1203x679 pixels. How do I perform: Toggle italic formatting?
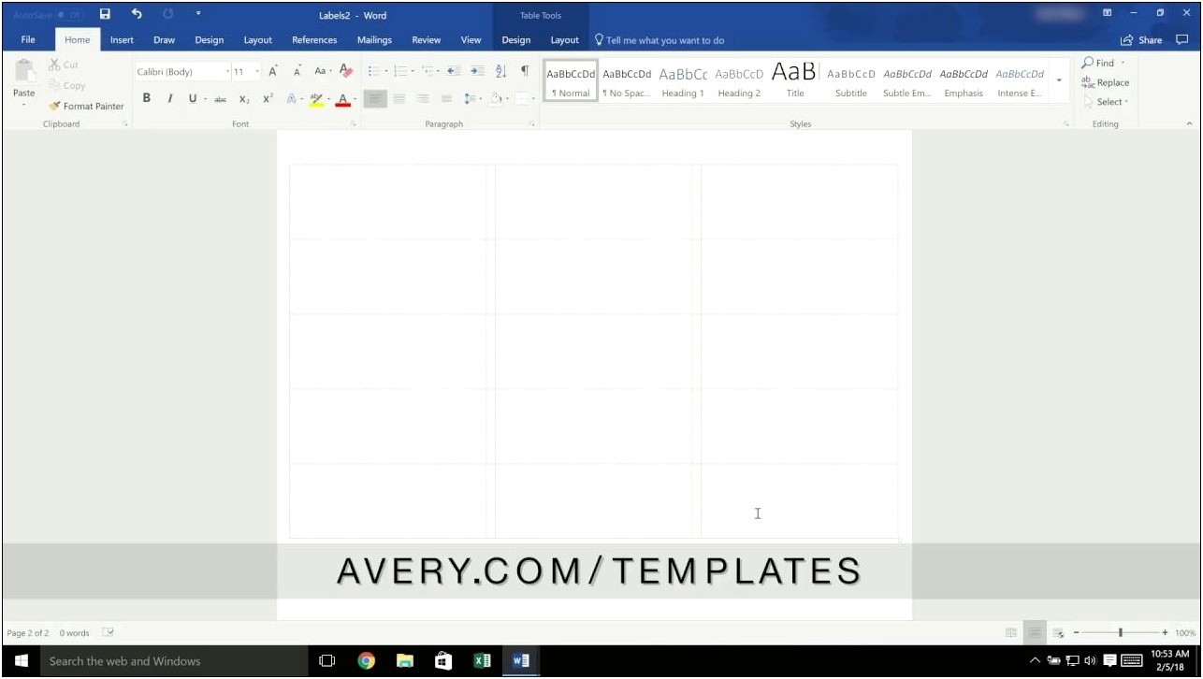(x=169, y=98)
